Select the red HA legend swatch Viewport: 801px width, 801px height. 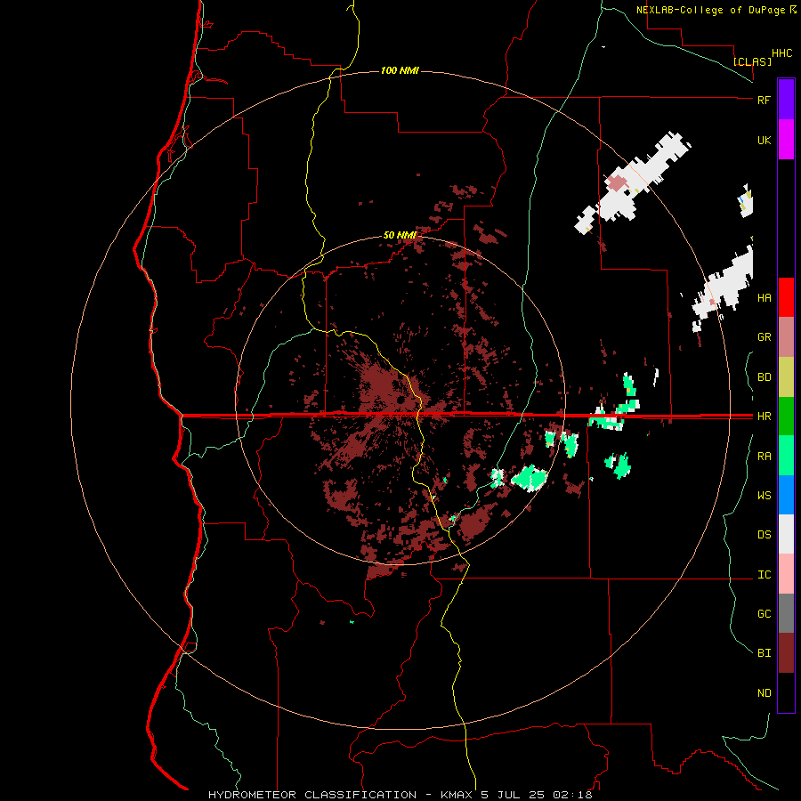coord(786,297)
